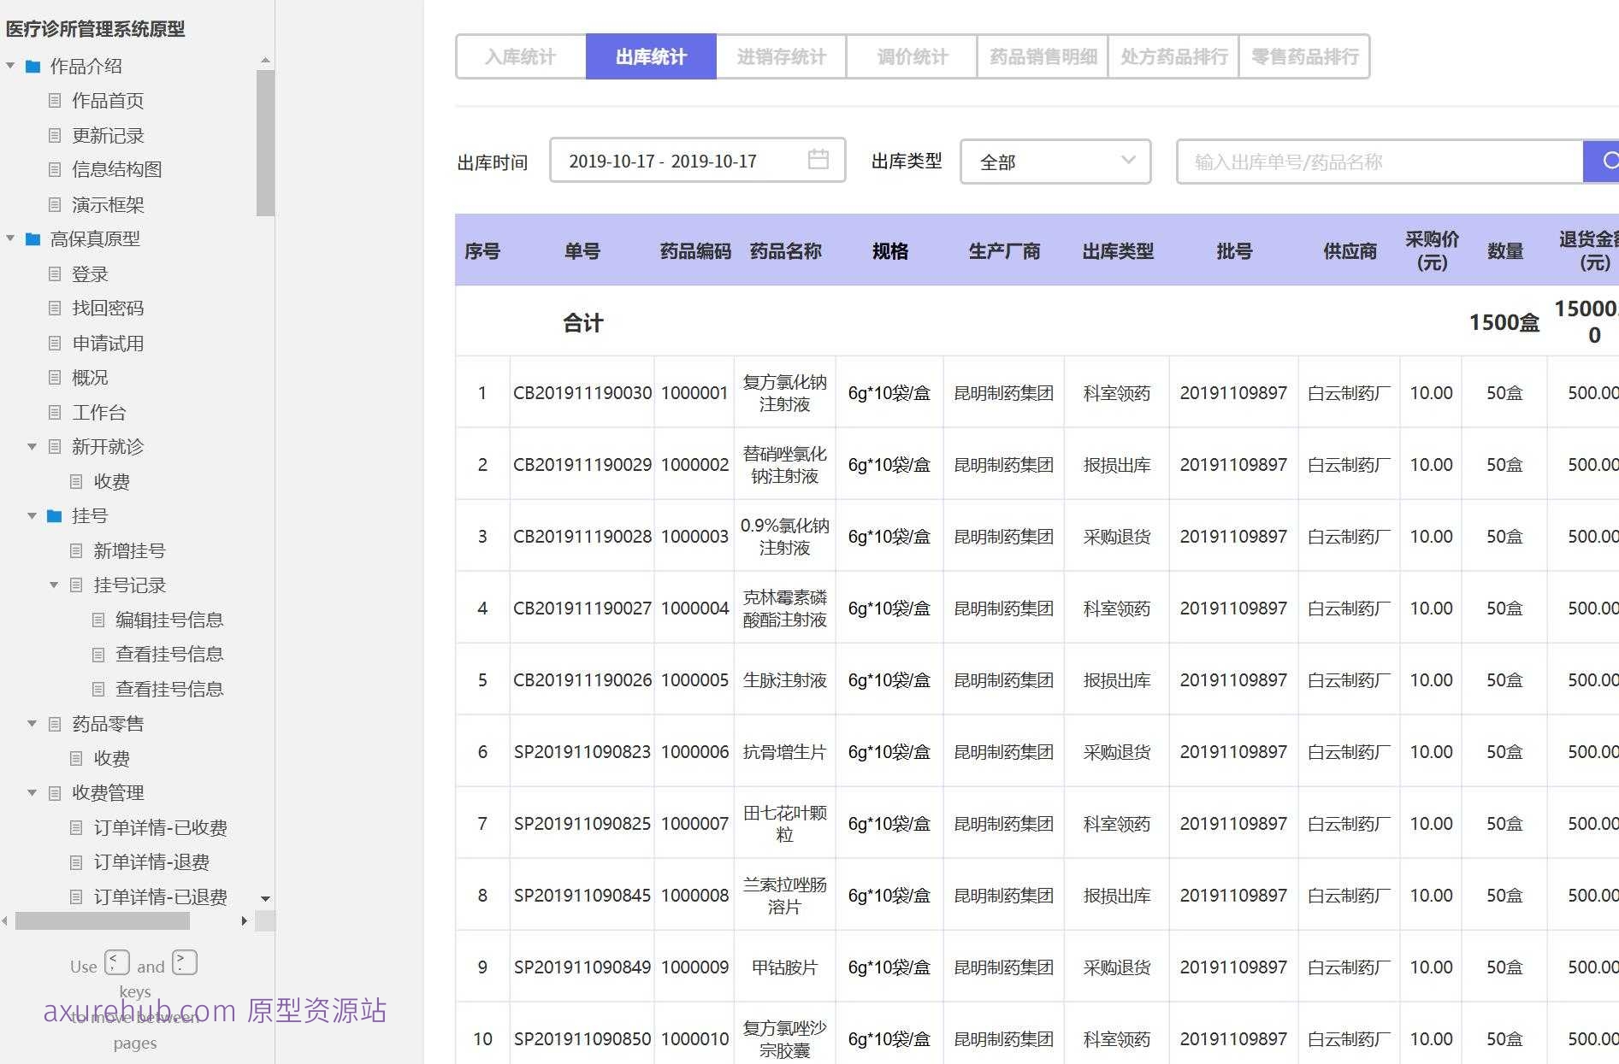
Task: Click the document icon next to 信息结构图
Action: (x=54, y=169)
